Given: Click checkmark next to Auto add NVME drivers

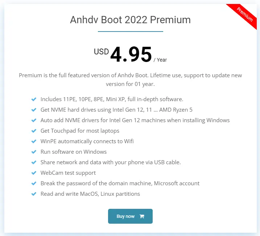Looking at the screenshot, I should pos(34,120).
